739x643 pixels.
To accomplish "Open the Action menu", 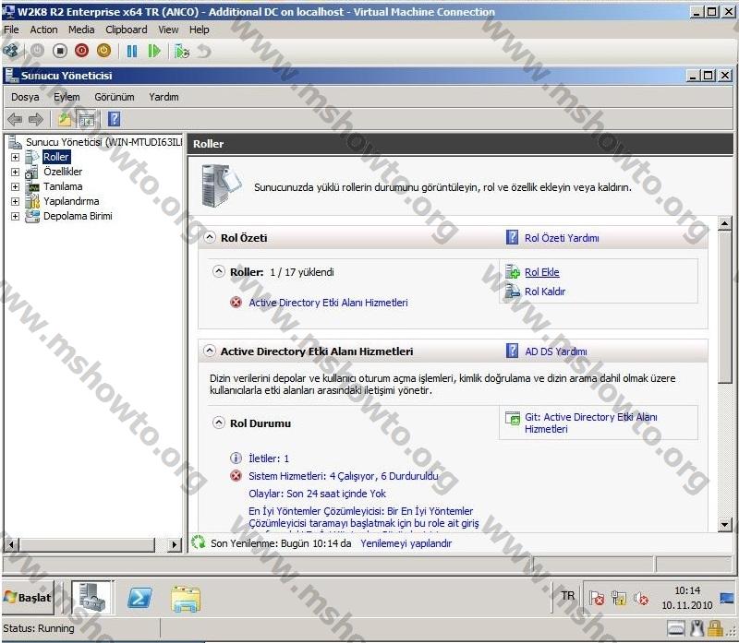I will click(43, 30).
